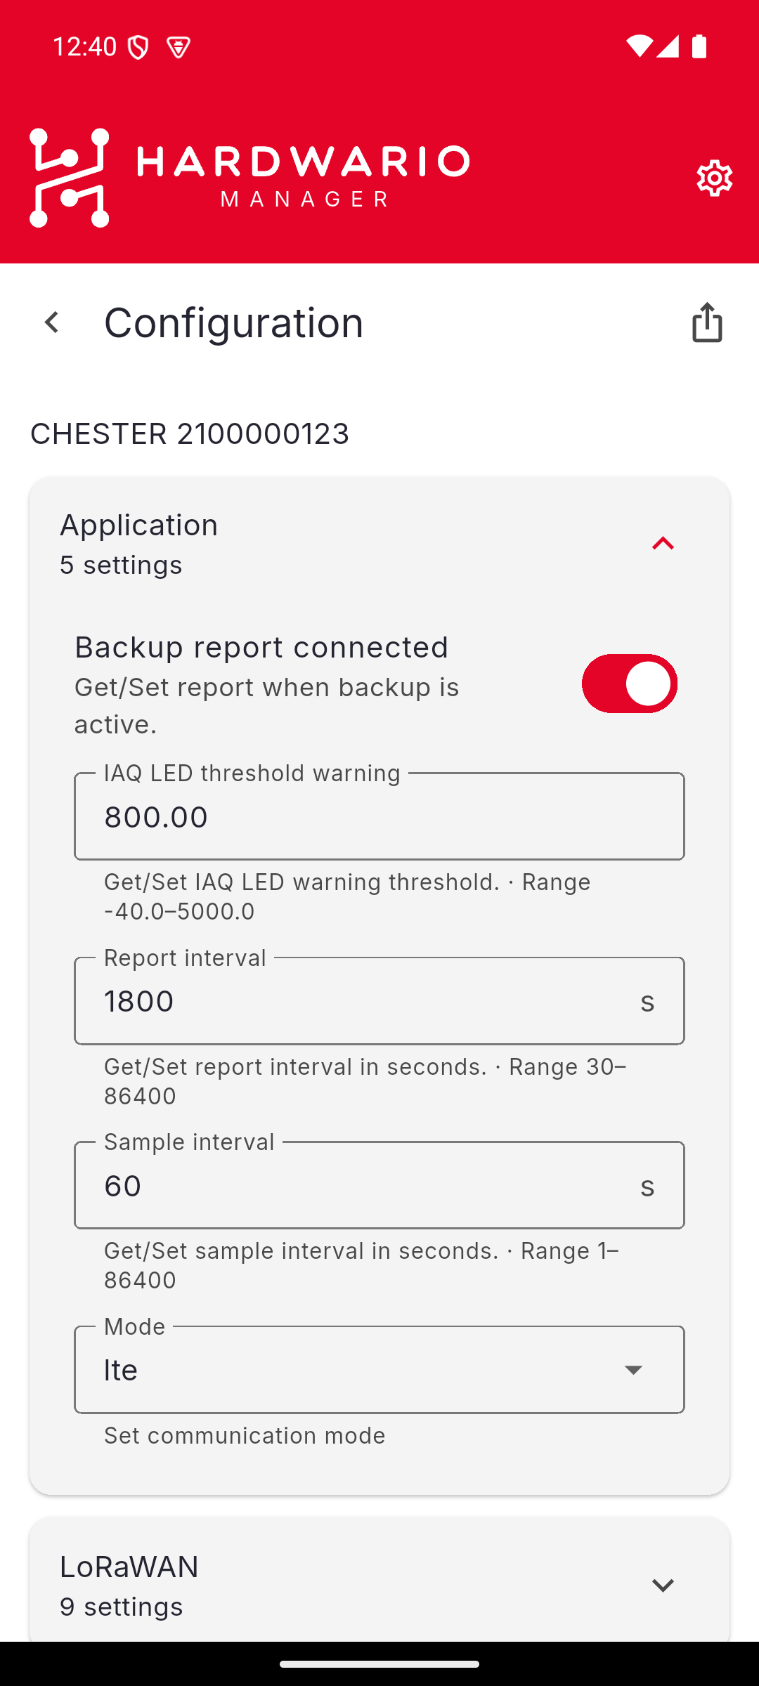Screen dimensions: 759x1686
Task: Tap the Configuration page title
Action: [x=233, y=322]
